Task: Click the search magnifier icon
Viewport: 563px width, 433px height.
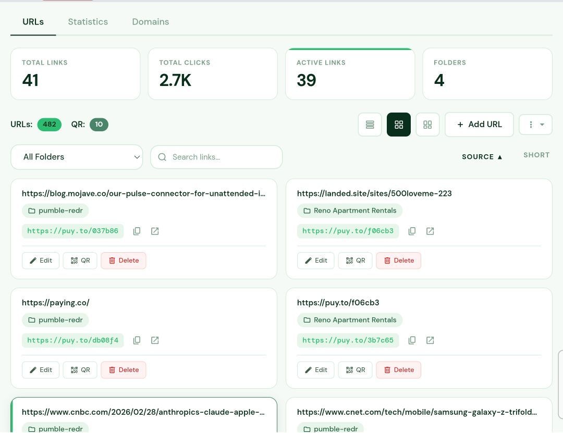Action: [x=162, y=157]
